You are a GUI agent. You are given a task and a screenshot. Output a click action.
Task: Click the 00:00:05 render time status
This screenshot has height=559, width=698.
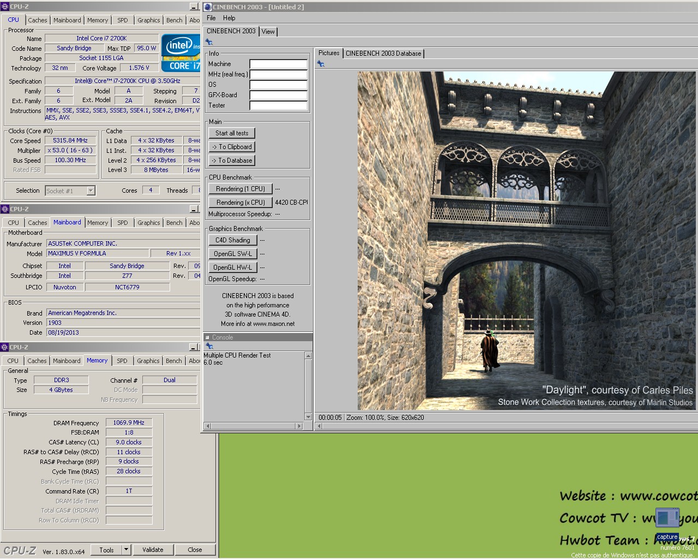click(330, 418)
